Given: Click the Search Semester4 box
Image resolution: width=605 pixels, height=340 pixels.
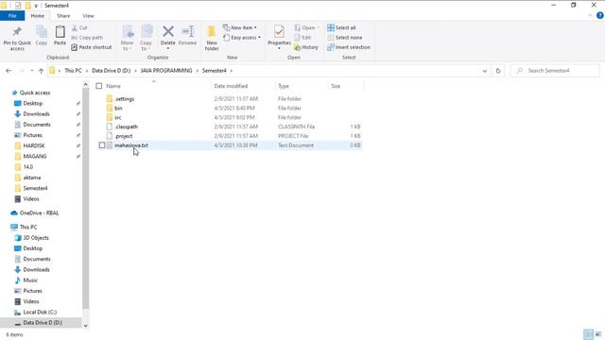Looking at the screenshot, I should [555, 71].
